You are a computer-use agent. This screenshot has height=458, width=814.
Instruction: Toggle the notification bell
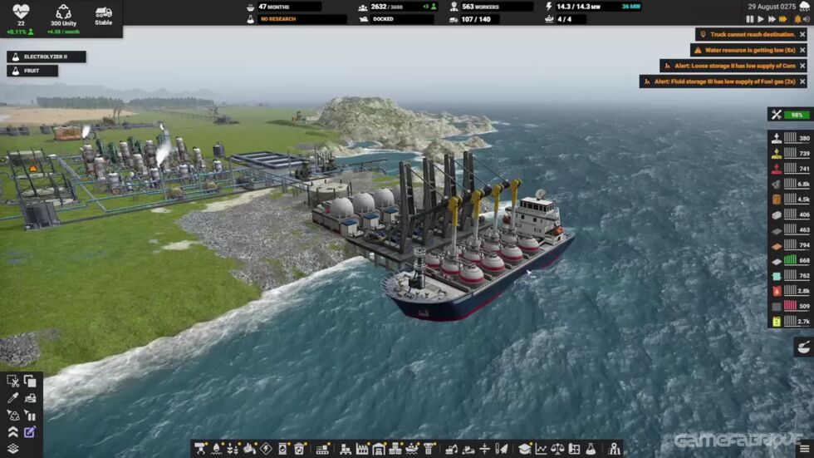(797, 19)
